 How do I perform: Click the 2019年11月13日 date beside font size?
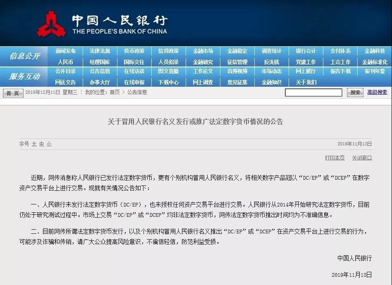click(x=354, y=144)
